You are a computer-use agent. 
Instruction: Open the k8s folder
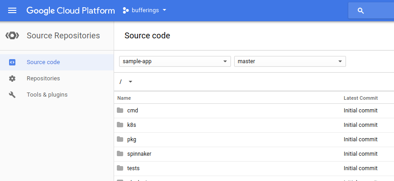[131, 125]
